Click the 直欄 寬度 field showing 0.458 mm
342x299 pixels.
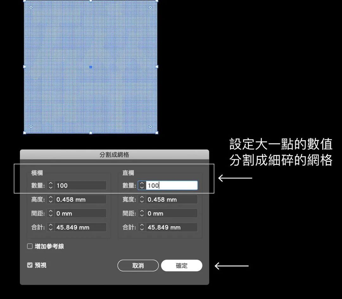click(172, 200)
